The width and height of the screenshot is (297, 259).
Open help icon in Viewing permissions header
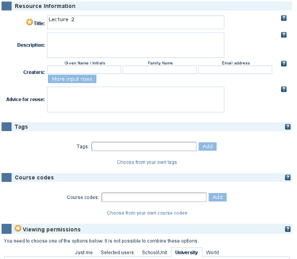tap(287, 229)
